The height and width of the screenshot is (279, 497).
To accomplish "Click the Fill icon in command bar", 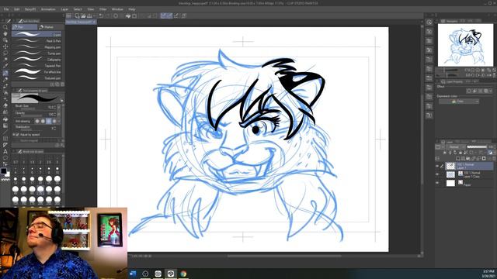I will [128, 15].
